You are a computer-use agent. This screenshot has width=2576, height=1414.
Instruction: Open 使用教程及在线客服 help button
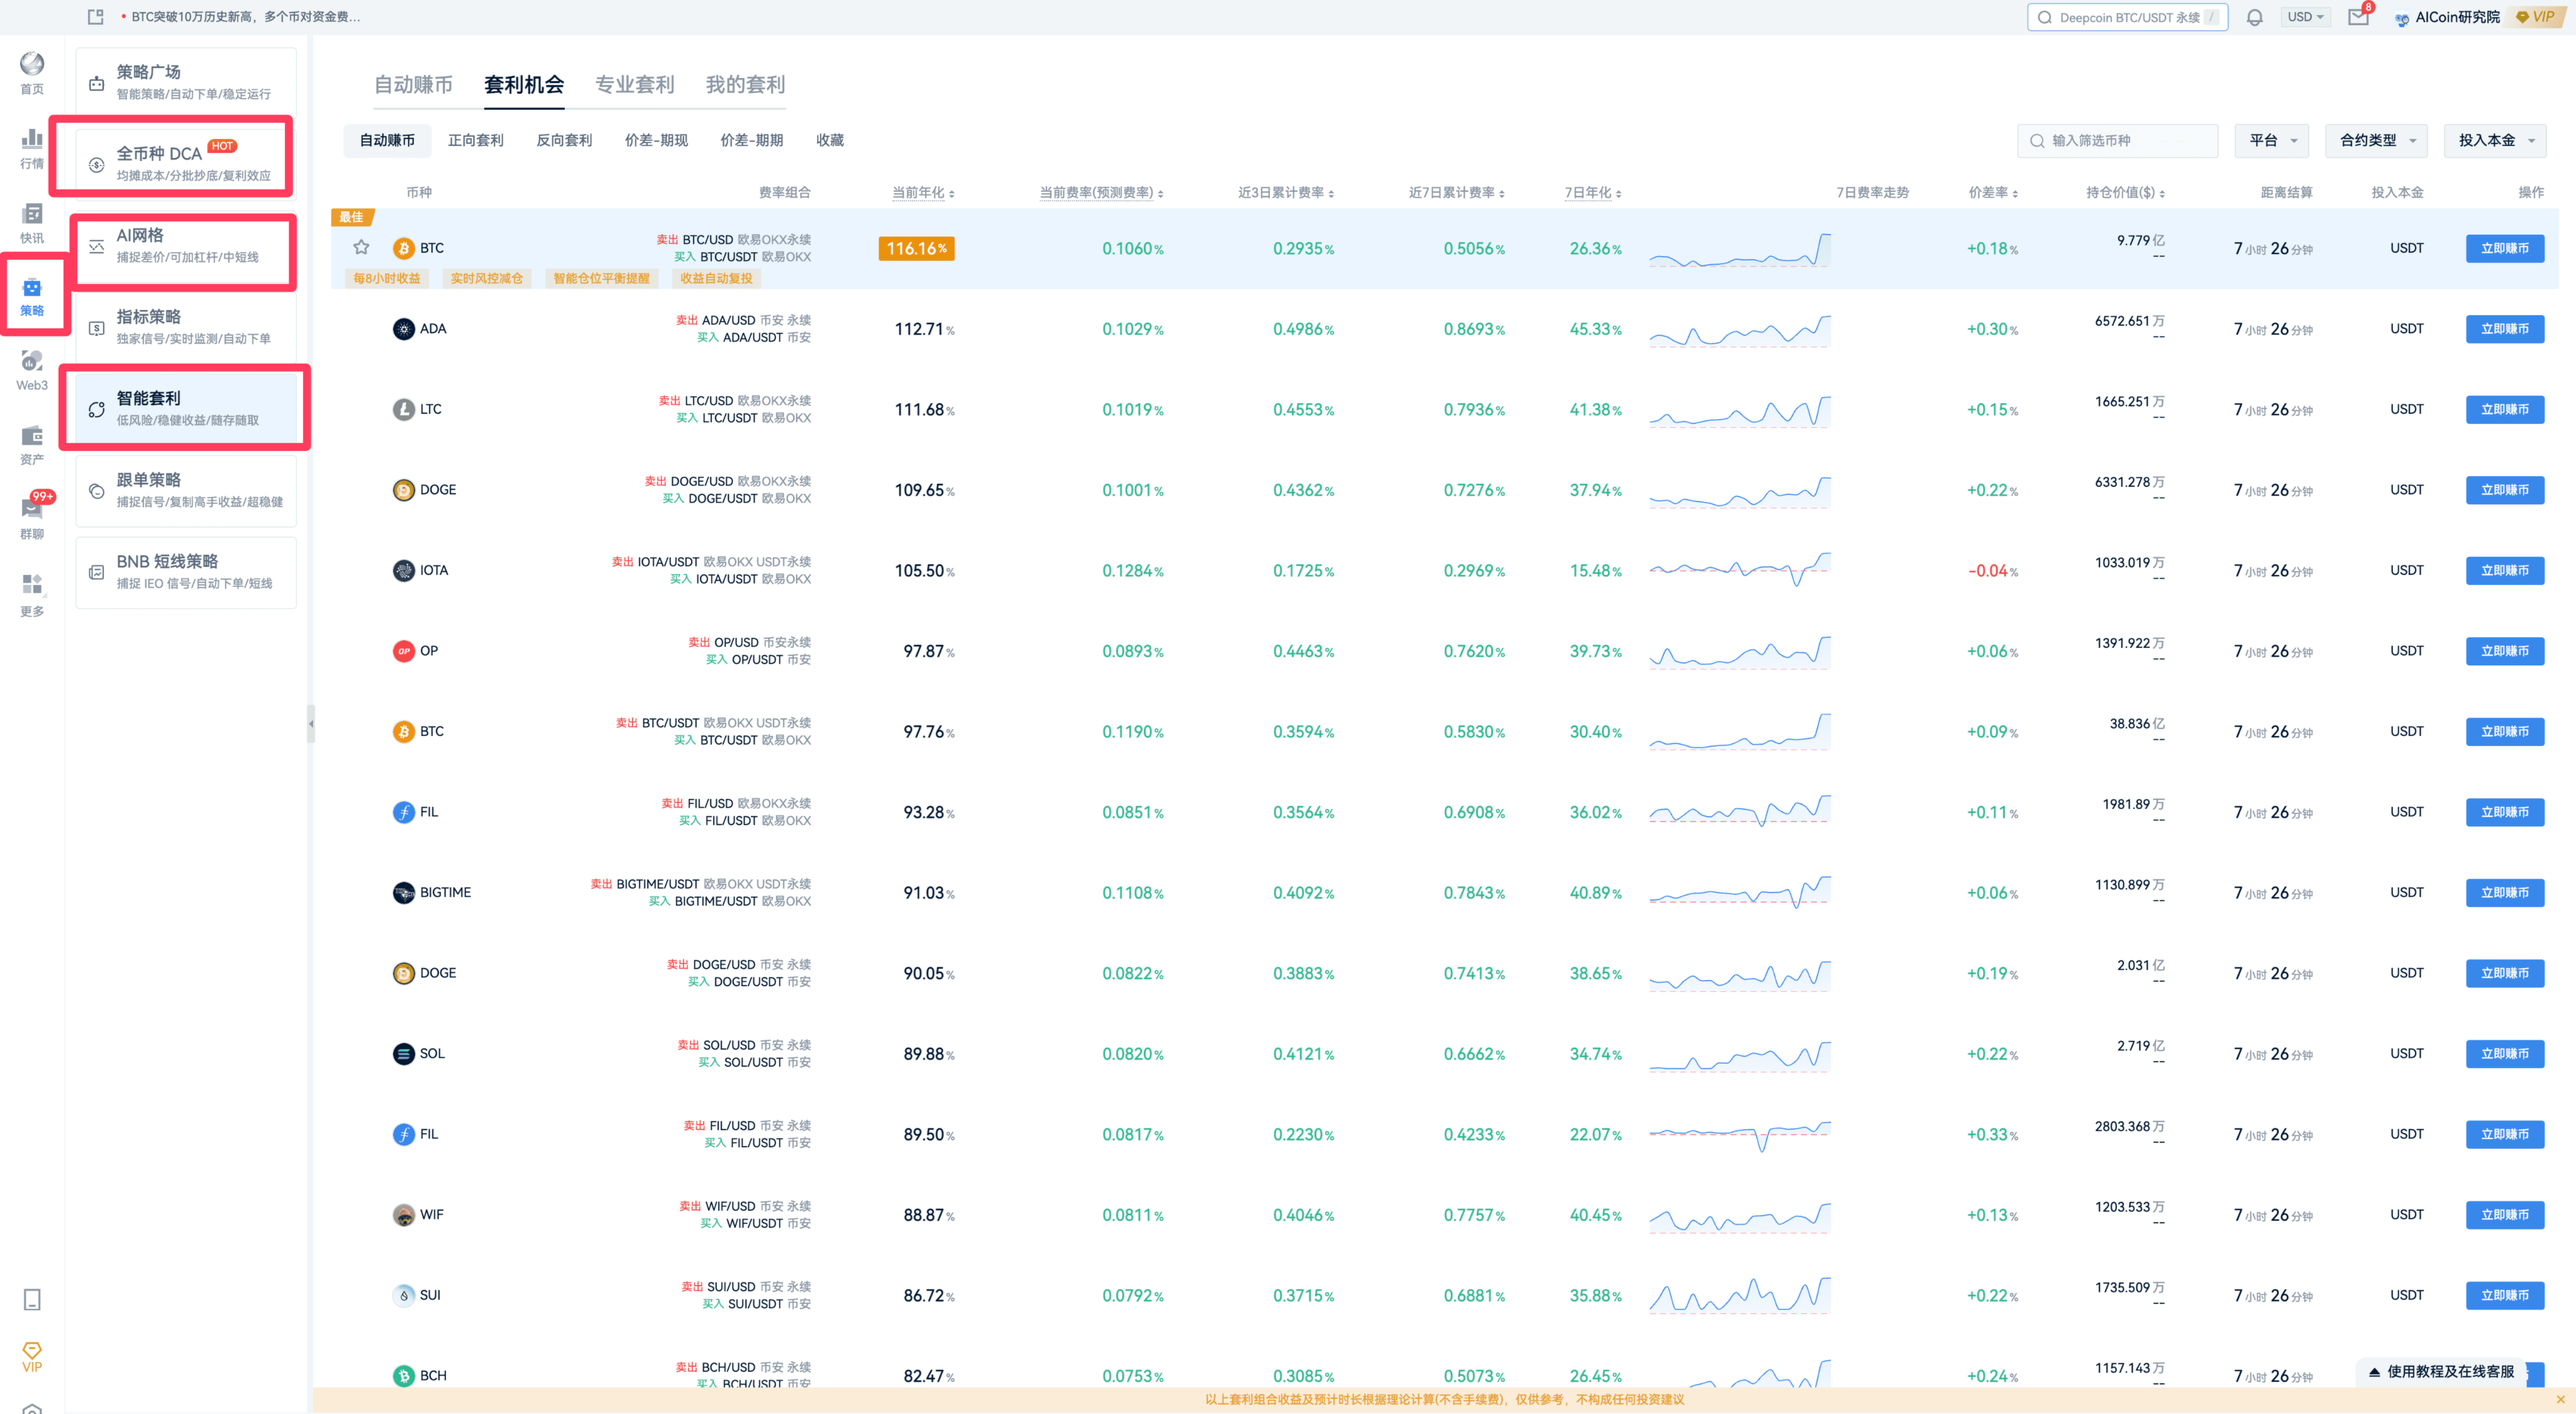[2440, 1371]
